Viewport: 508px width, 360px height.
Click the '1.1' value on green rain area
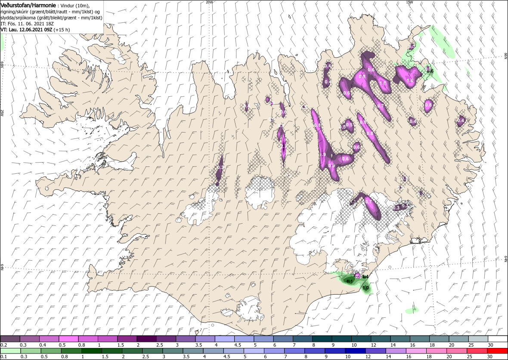pyautogui.click(x=350, y=282)
